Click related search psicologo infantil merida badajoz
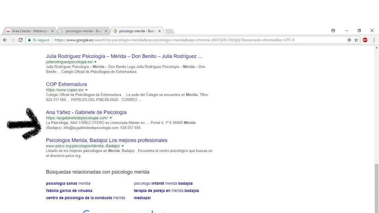The height and width of the screenshot is (213, 379). point(163,183)
